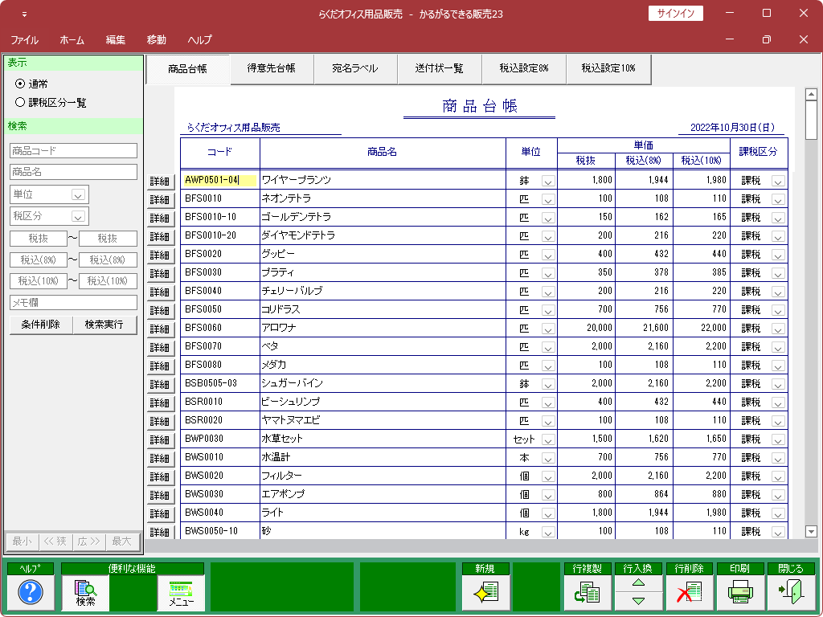Screen dimensions: 823x617
Task: Click the 商品名 search field
Action: pos(73,172)
